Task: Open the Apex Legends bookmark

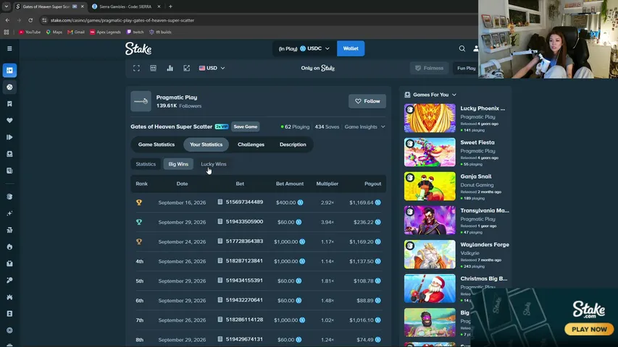Action: pyautogui.click(x=105, y=32)
